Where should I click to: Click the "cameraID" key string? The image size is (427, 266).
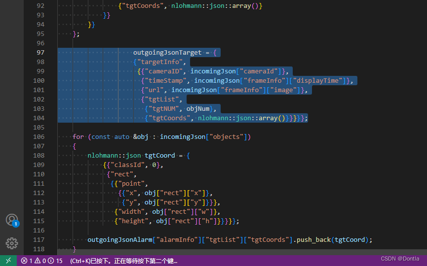click(164, 71)
